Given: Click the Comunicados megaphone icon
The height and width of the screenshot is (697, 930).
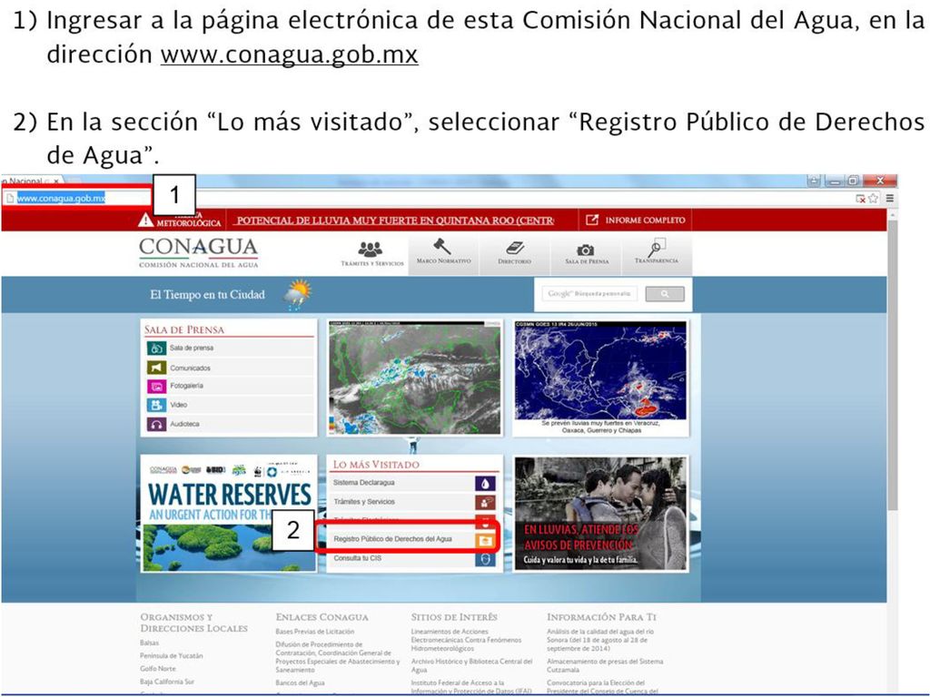Looking at the screenshot, I should click(x=156, y=368).
